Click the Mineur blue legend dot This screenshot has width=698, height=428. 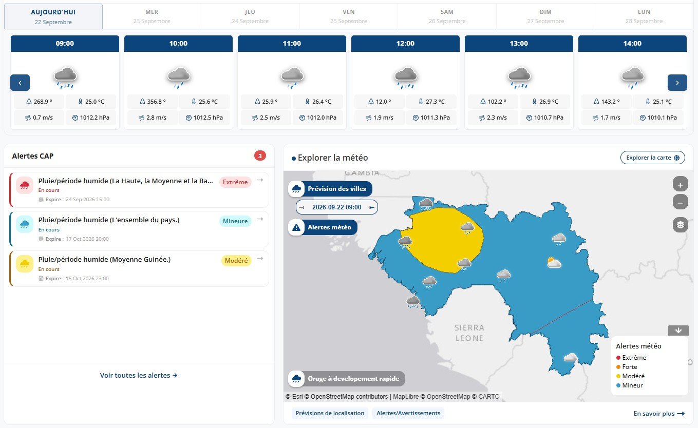click(618, 385)
